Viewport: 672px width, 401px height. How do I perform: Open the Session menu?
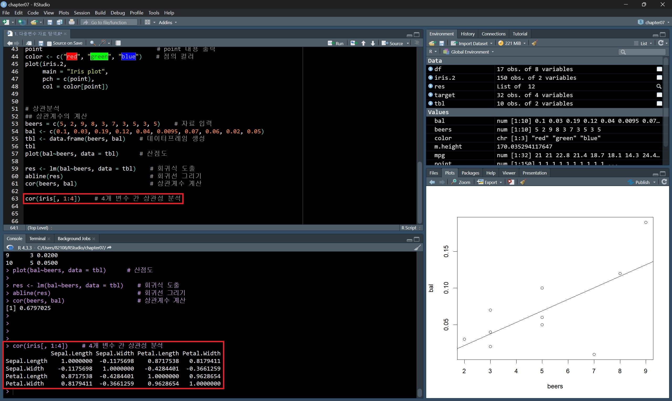pyautogui.click(x=82, y=13)
